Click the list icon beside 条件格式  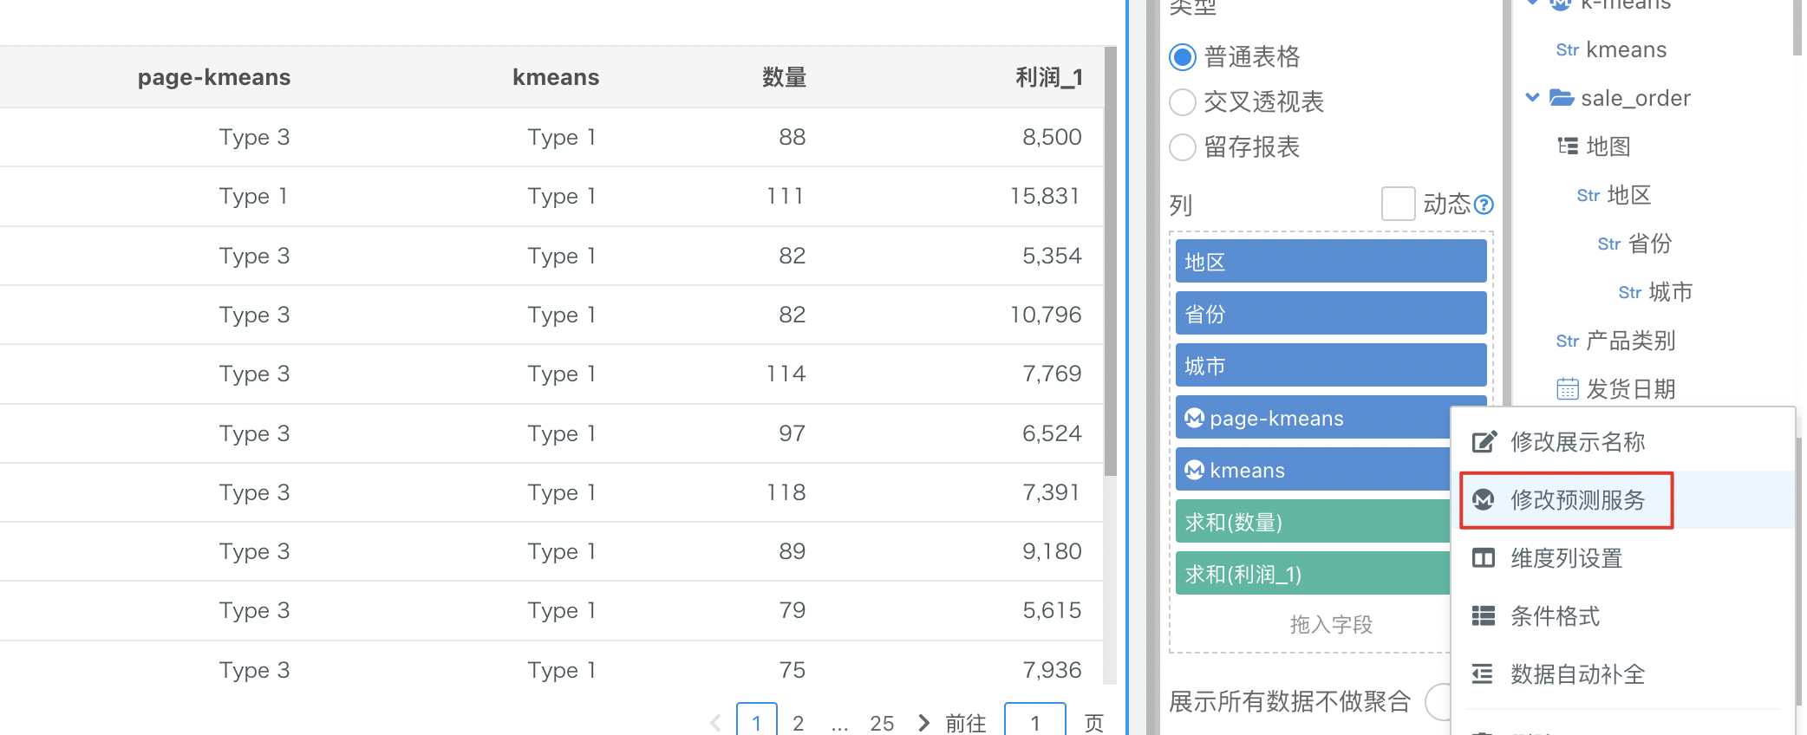pyautogui.click(x=1484, y=616)
